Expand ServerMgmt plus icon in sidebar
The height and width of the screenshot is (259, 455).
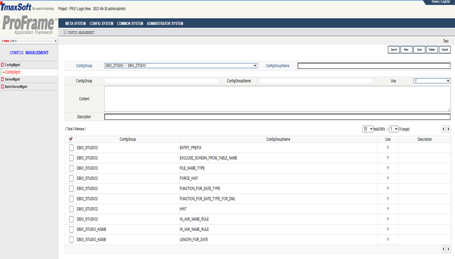point(3,79)
